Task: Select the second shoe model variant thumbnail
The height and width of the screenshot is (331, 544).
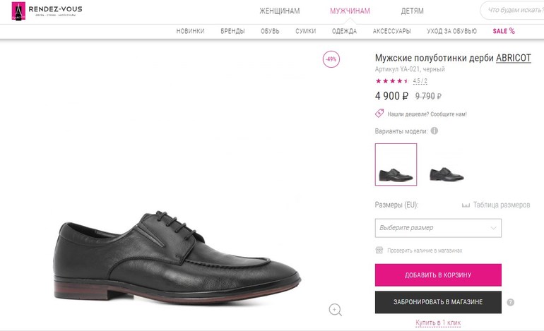Action: (447, 165)
